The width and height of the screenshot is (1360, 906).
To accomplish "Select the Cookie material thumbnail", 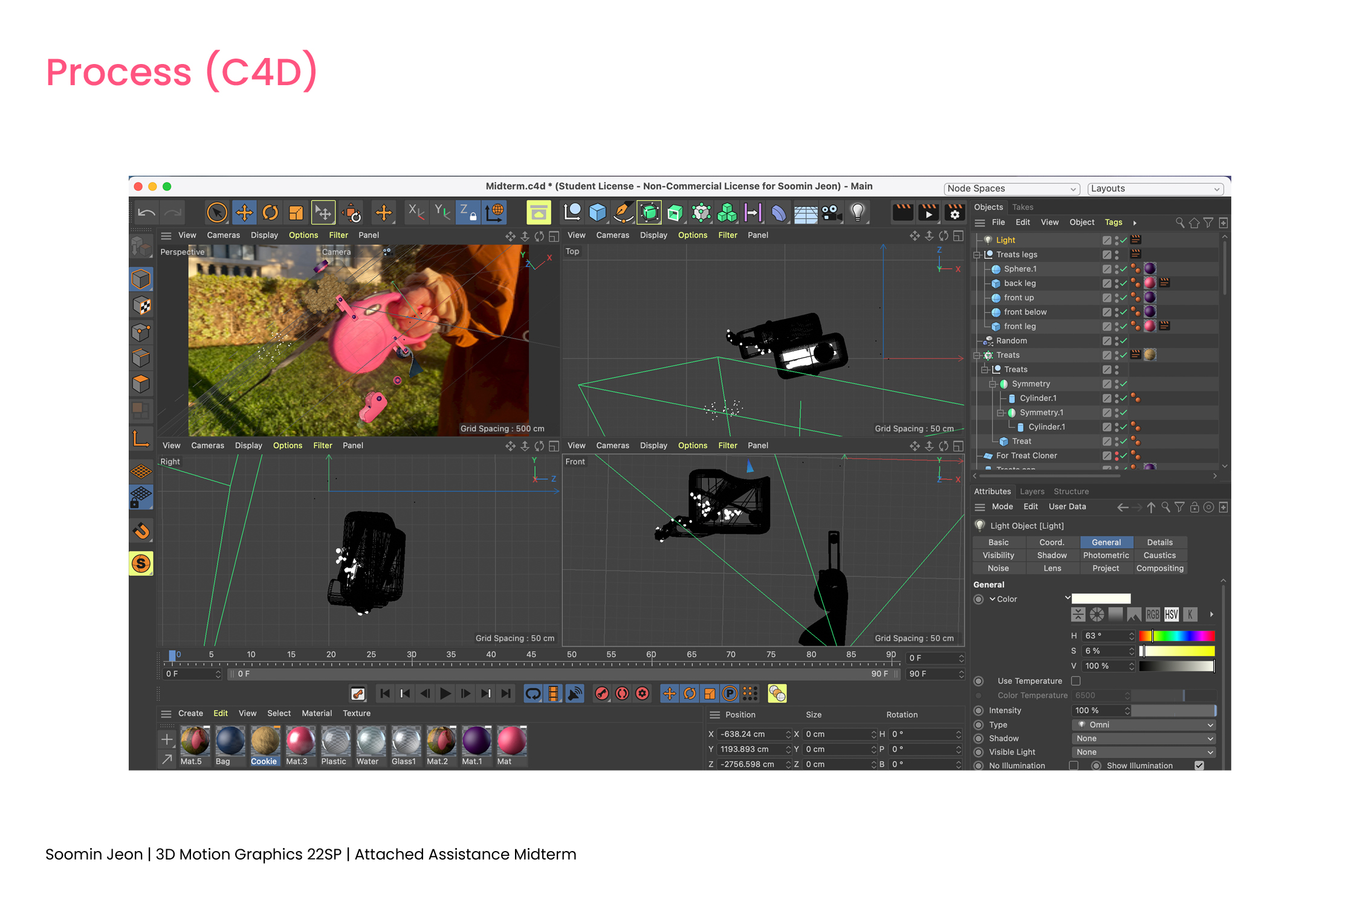I will tap(265, 742).
